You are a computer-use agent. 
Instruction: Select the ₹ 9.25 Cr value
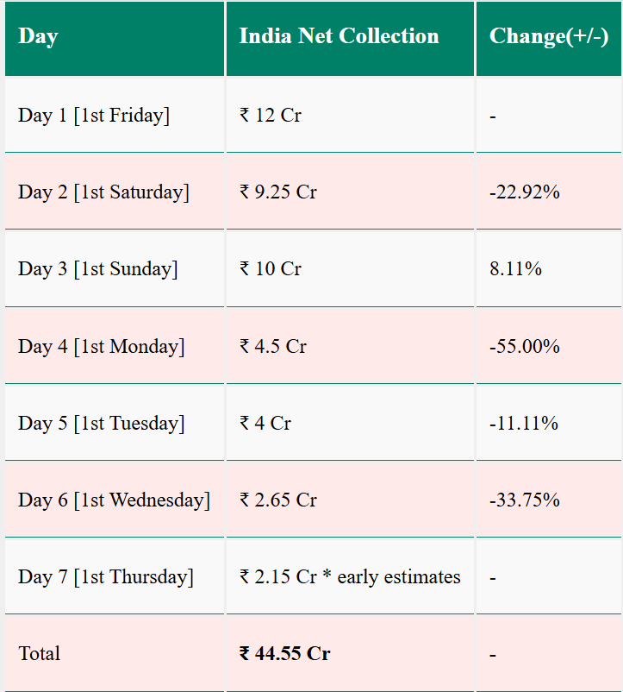tap(278, 192)
